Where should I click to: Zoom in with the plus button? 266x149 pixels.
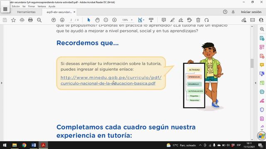[x=115, y=20]
